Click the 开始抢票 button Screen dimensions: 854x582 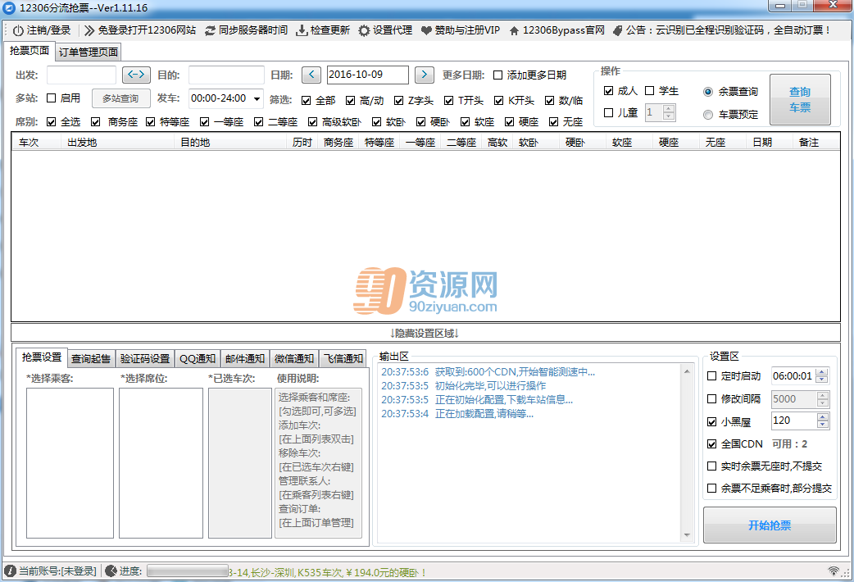click(x=770, y=525)
